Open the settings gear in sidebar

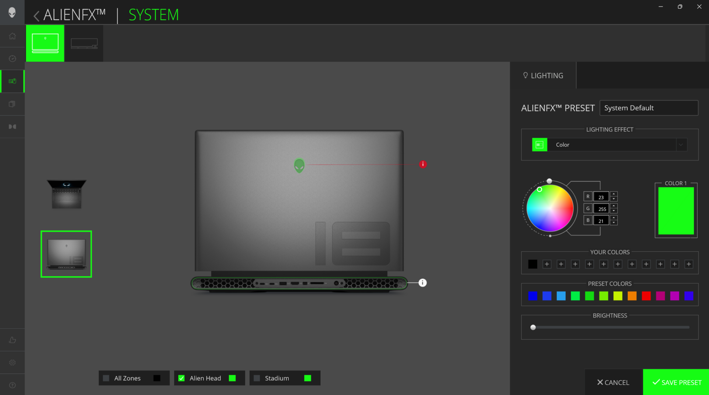coord(12,362)
